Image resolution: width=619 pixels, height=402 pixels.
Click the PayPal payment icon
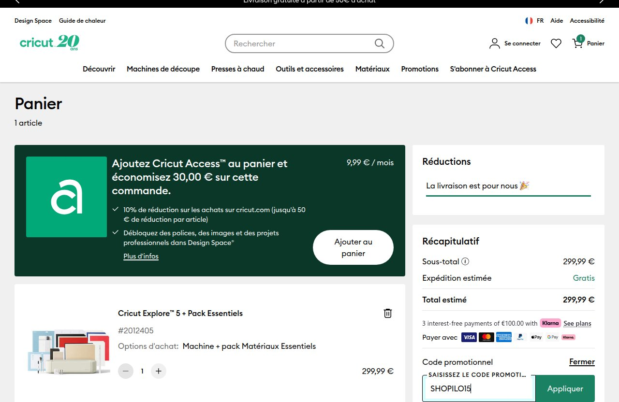[x=520, y=337]
